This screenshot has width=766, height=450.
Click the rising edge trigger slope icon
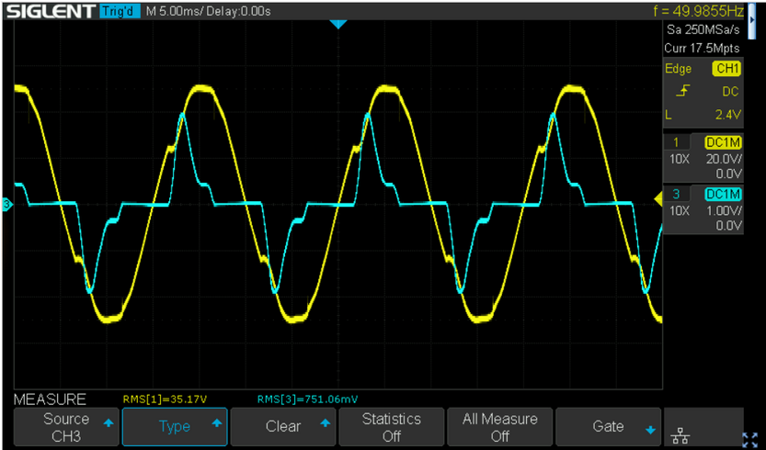[x=681, y=92]
